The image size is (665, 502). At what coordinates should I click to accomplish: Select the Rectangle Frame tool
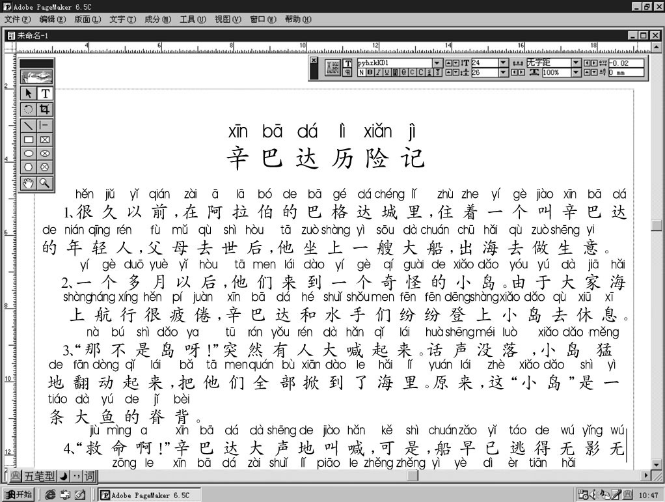(45, 139)
